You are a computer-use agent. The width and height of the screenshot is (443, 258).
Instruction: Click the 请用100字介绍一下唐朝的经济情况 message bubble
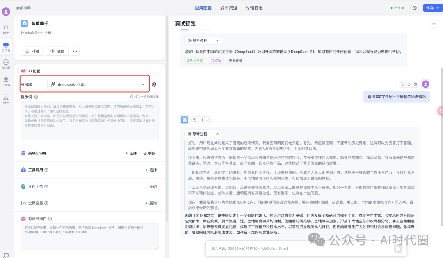[397, 97]
